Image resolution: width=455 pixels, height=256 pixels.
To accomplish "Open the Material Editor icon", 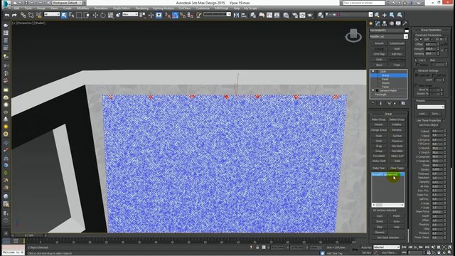I will coord(286,15).
